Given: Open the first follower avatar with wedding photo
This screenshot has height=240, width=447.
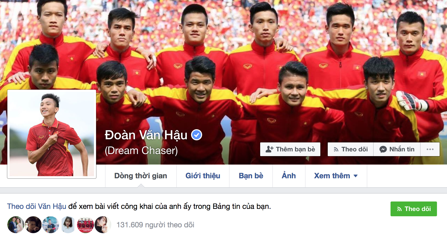Looking at the screenshot, I should (16, 225).
